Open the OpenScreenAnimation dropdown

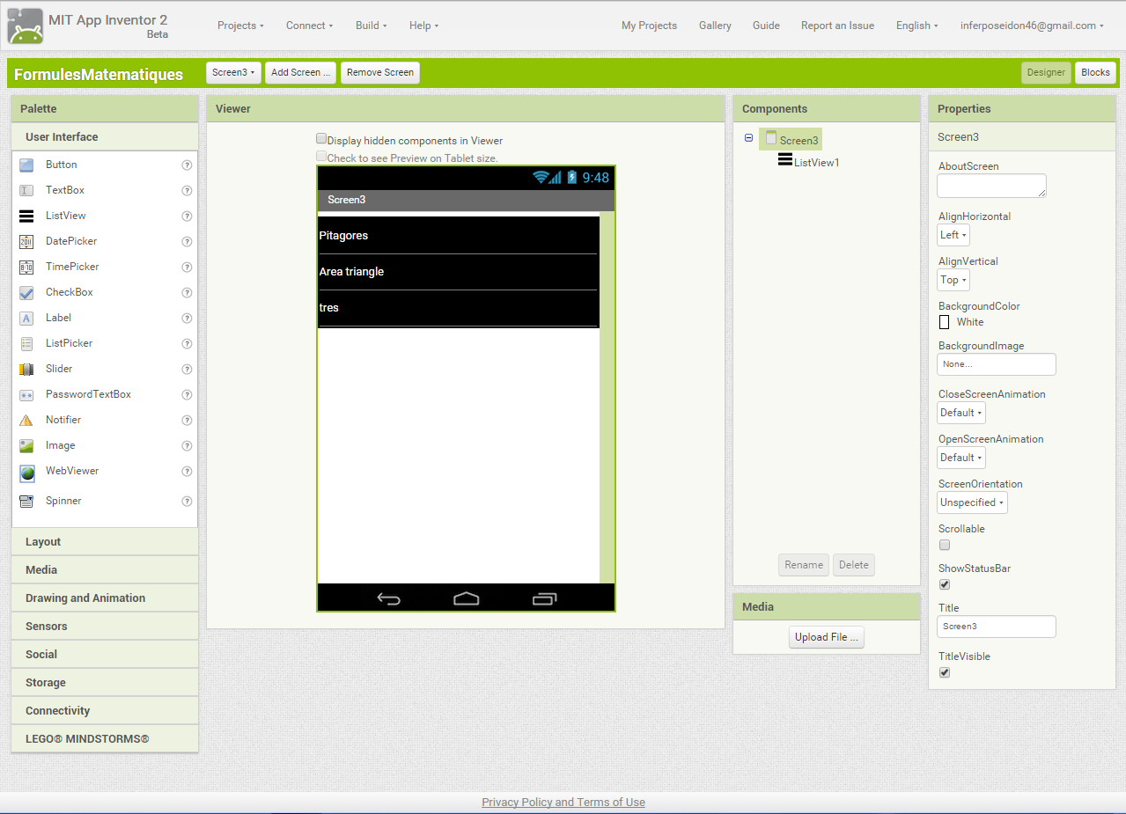pyautogui.click(x=961, y=458)
